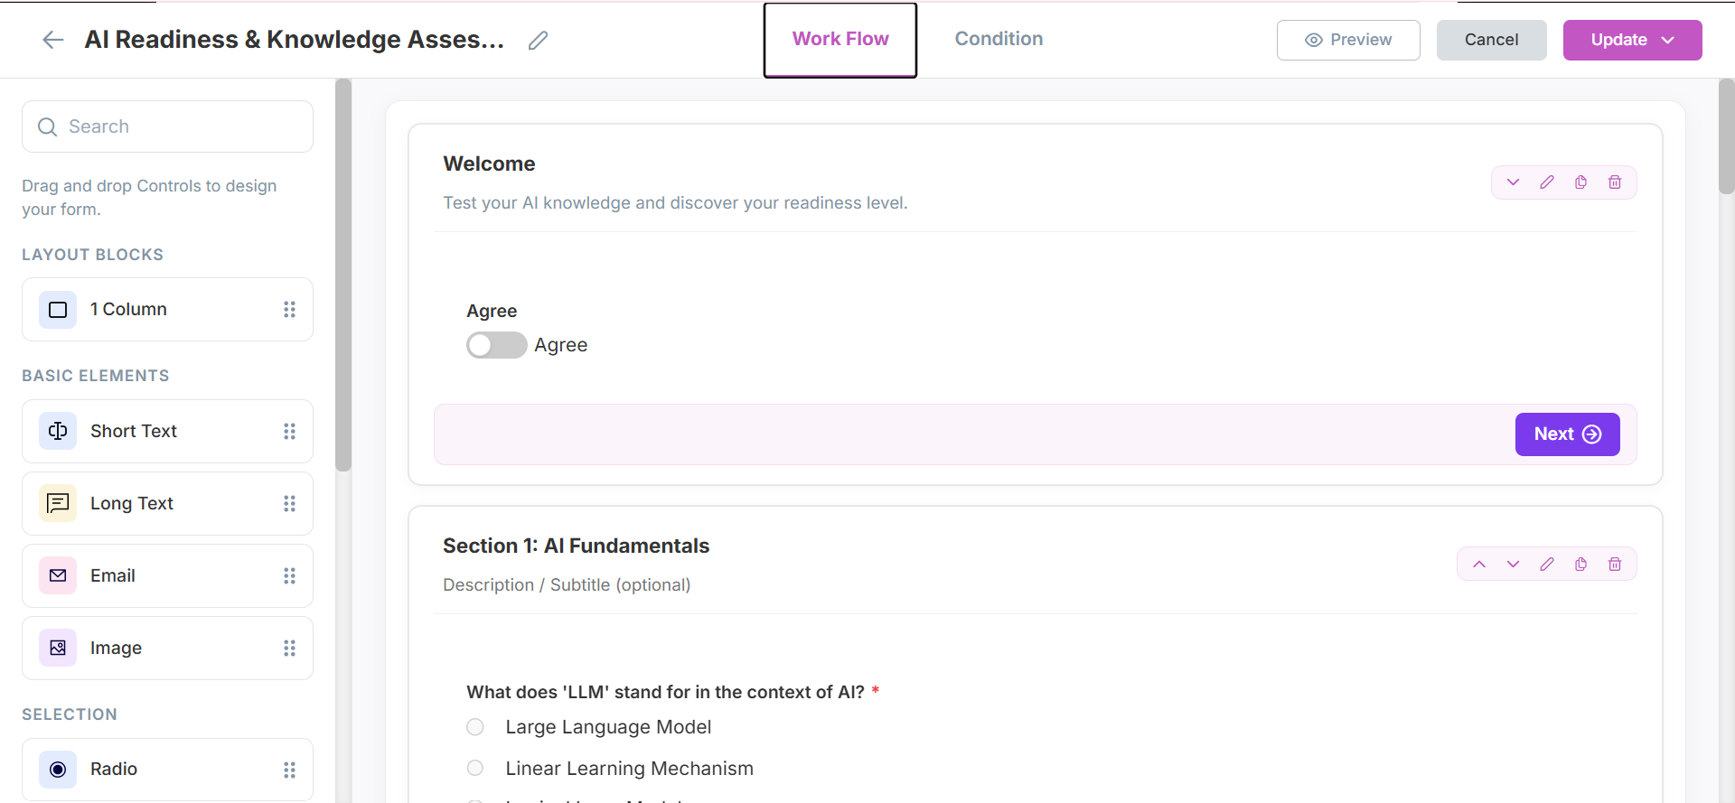Viewport: 1735px width, 803px height.
Task: Delete the Welcome section using its trash icon
Action: tap(1615, 182)
